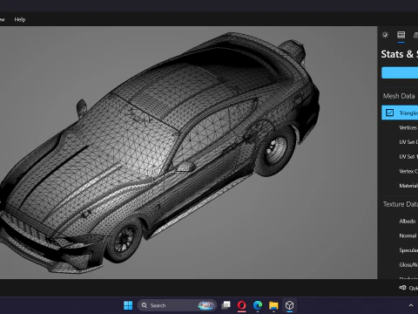
Task: Open the Help menu
Action: pos(20,19)
